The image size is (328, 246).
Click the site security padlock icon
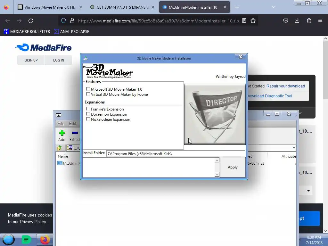pos(72,20)
